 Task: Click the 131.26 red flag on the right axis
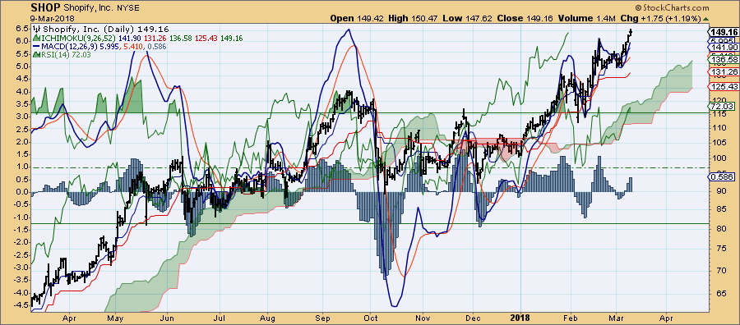pos(723,71)
